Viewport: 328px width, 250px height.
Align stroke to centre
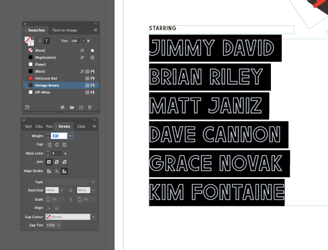(x=49, y=171)
